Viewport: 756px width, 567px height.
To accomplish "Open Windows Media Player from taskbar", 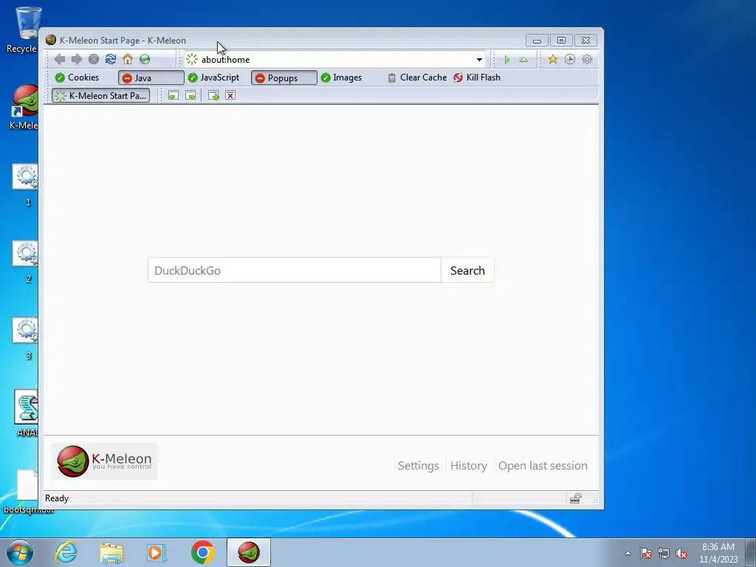I will (157, 552).
